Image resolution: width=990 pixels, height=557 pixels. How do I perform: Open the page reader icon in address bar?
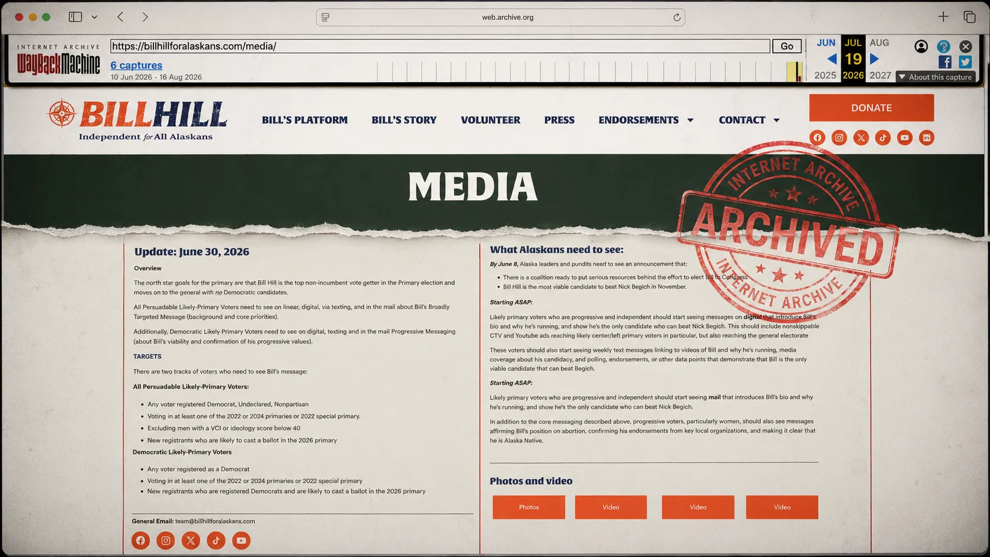pyautogui.click(x=325, y=17)
